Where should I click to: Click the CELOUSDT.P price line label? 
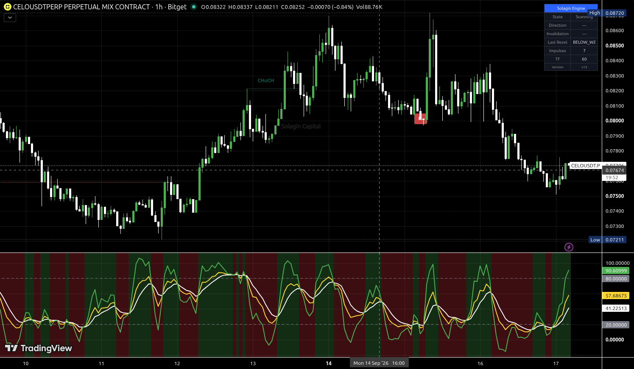586,166
